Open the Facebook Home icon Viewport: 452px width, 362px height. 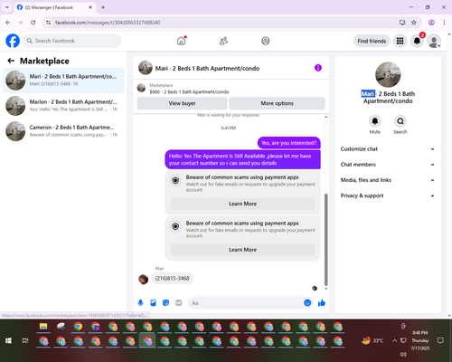click(x=181, y=41)
